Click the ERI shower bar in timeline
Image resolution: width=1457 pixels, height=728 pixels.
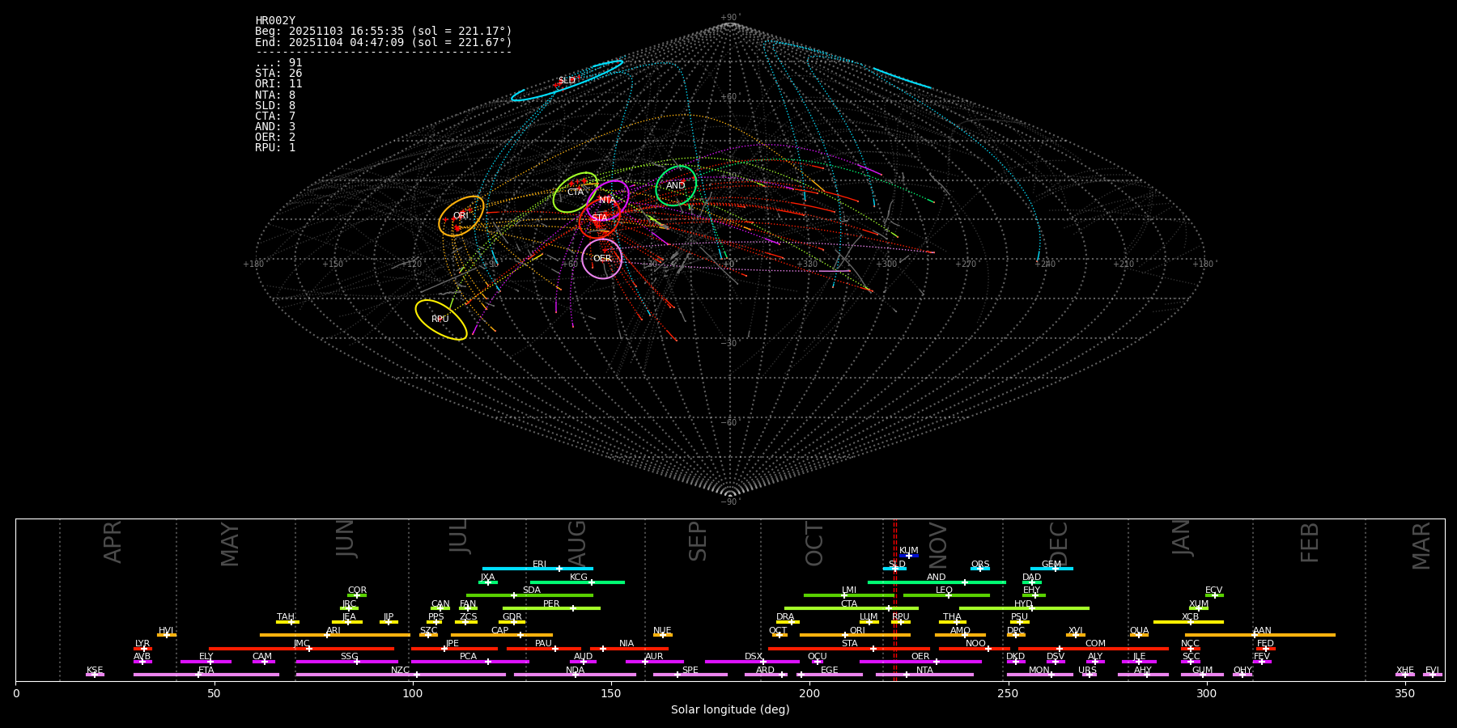click(x=537, y=569)
